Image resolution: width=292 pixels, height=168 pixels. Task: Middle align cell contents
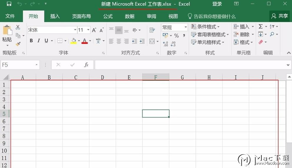119,30
